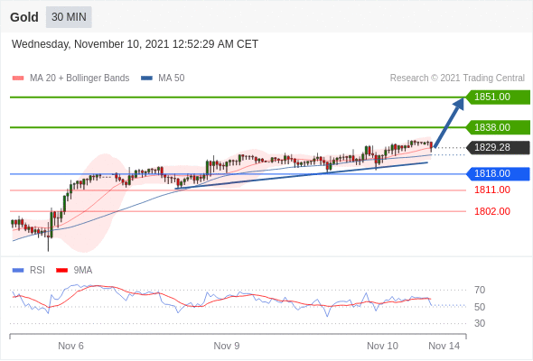
Task: Click the Research Trading Central copyright text
Action: 457,79
